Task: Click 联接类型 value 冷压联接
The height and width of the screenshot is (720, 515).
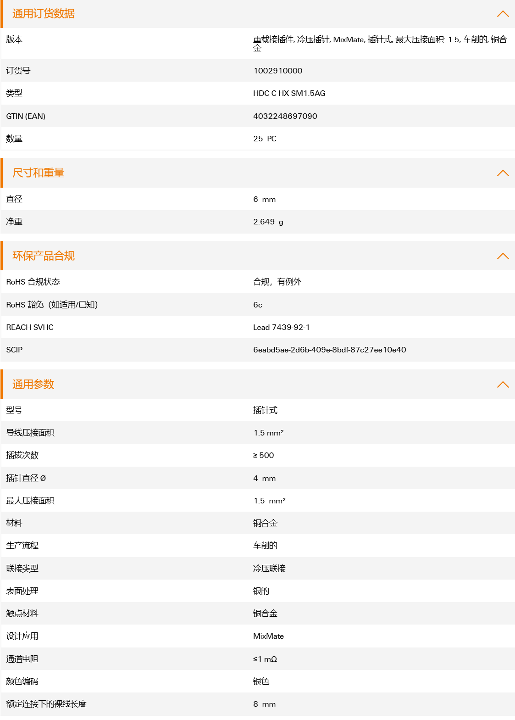Action: (x=270, y=569)
